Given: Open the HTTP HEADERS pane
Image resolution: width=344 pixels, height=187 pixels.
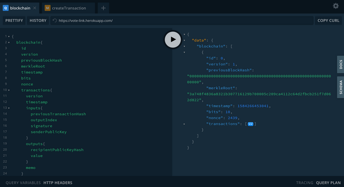Looking at the screenshot, I should tap(58, 183).
